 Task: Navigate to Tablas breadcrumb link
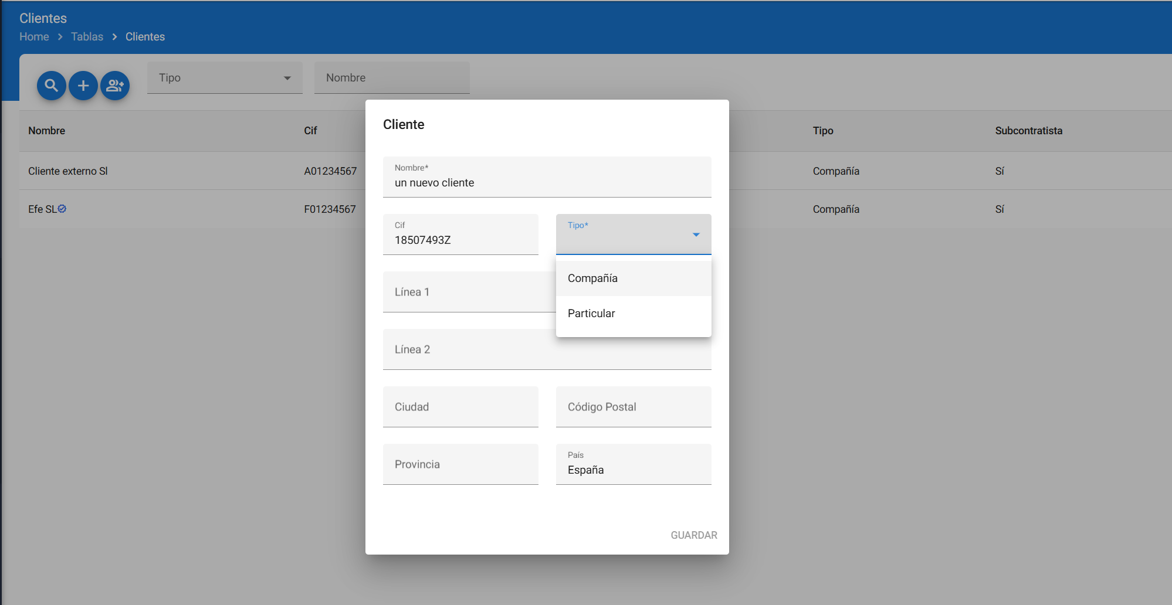point(87,37)
